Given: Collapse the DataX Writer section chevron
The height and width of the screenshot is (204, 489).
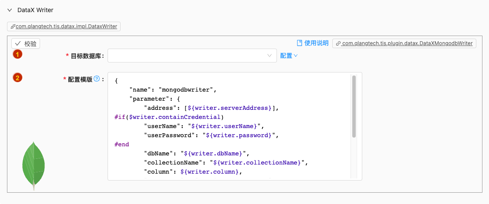Looking at the screenshot, I should coord(10,10).
